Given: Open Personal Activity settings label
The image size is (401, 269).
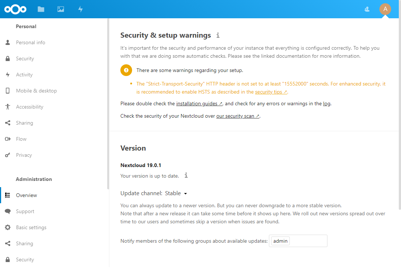Looking at the screenshot, I should tap(24, 75).
